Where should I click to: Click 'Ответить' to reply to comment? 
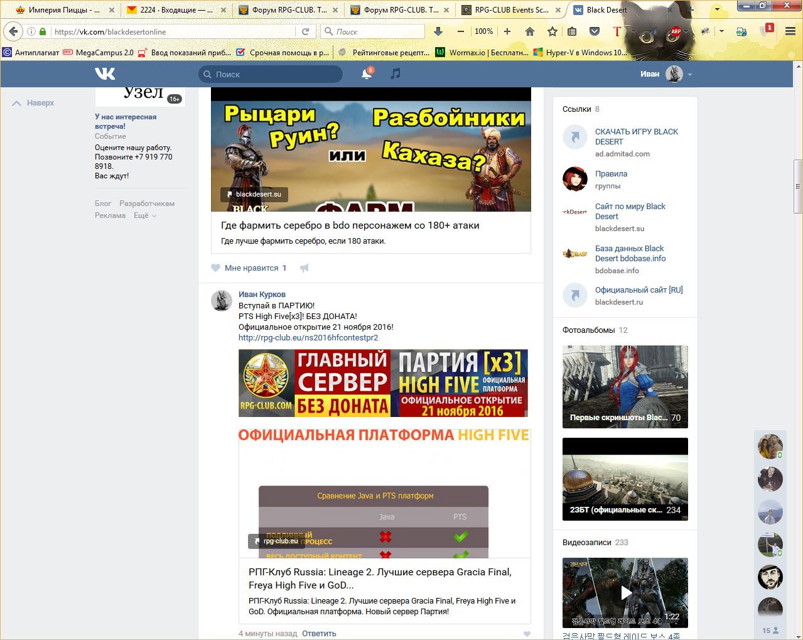pyautogui.click(x=319, y=633)
